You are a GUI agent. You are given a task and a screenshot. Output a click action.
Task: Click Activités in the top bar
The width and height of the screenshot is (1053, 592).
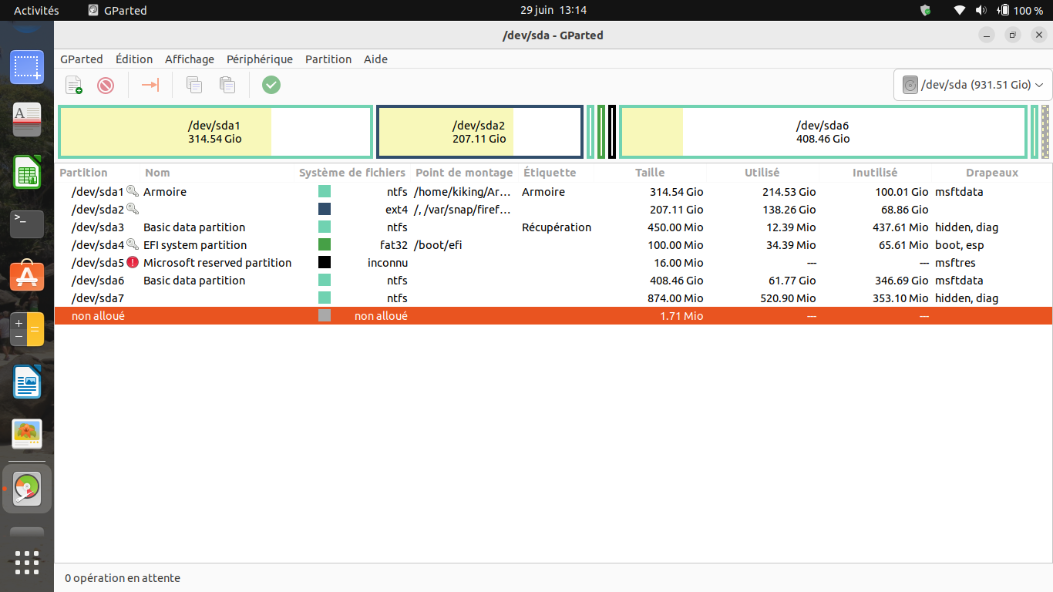click(x=36, y=10)
